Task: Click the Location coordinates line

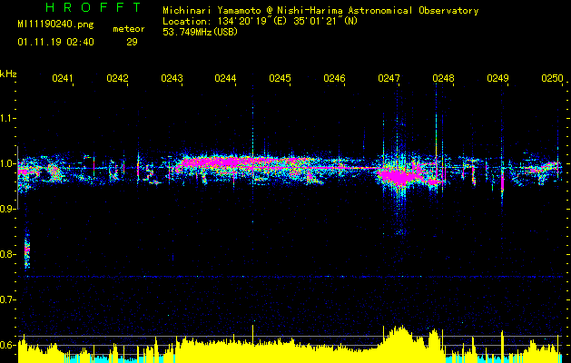Action: 260,21
